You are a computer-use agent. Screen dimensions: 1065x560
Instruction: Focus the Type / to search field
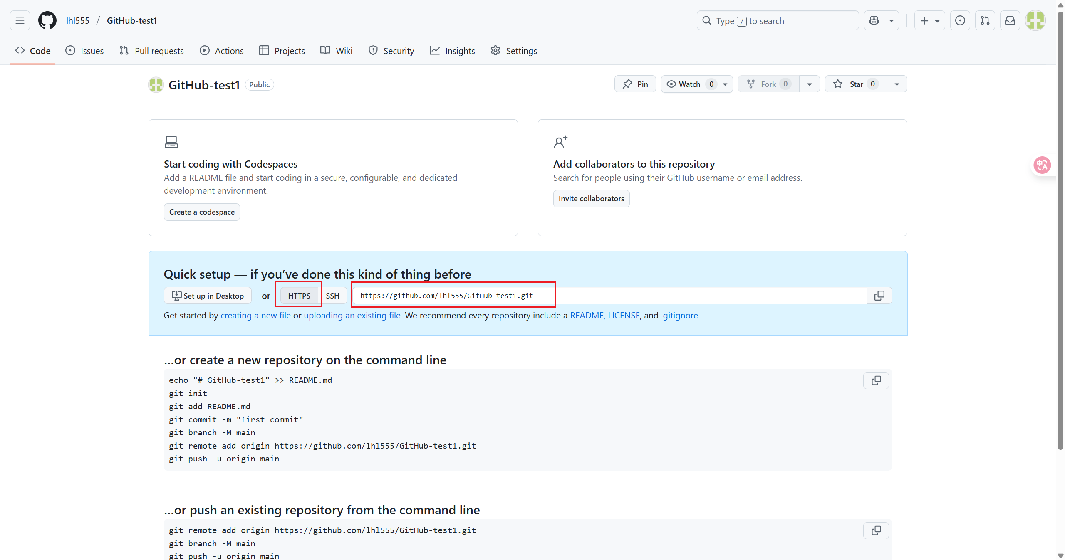coord(778,20)
